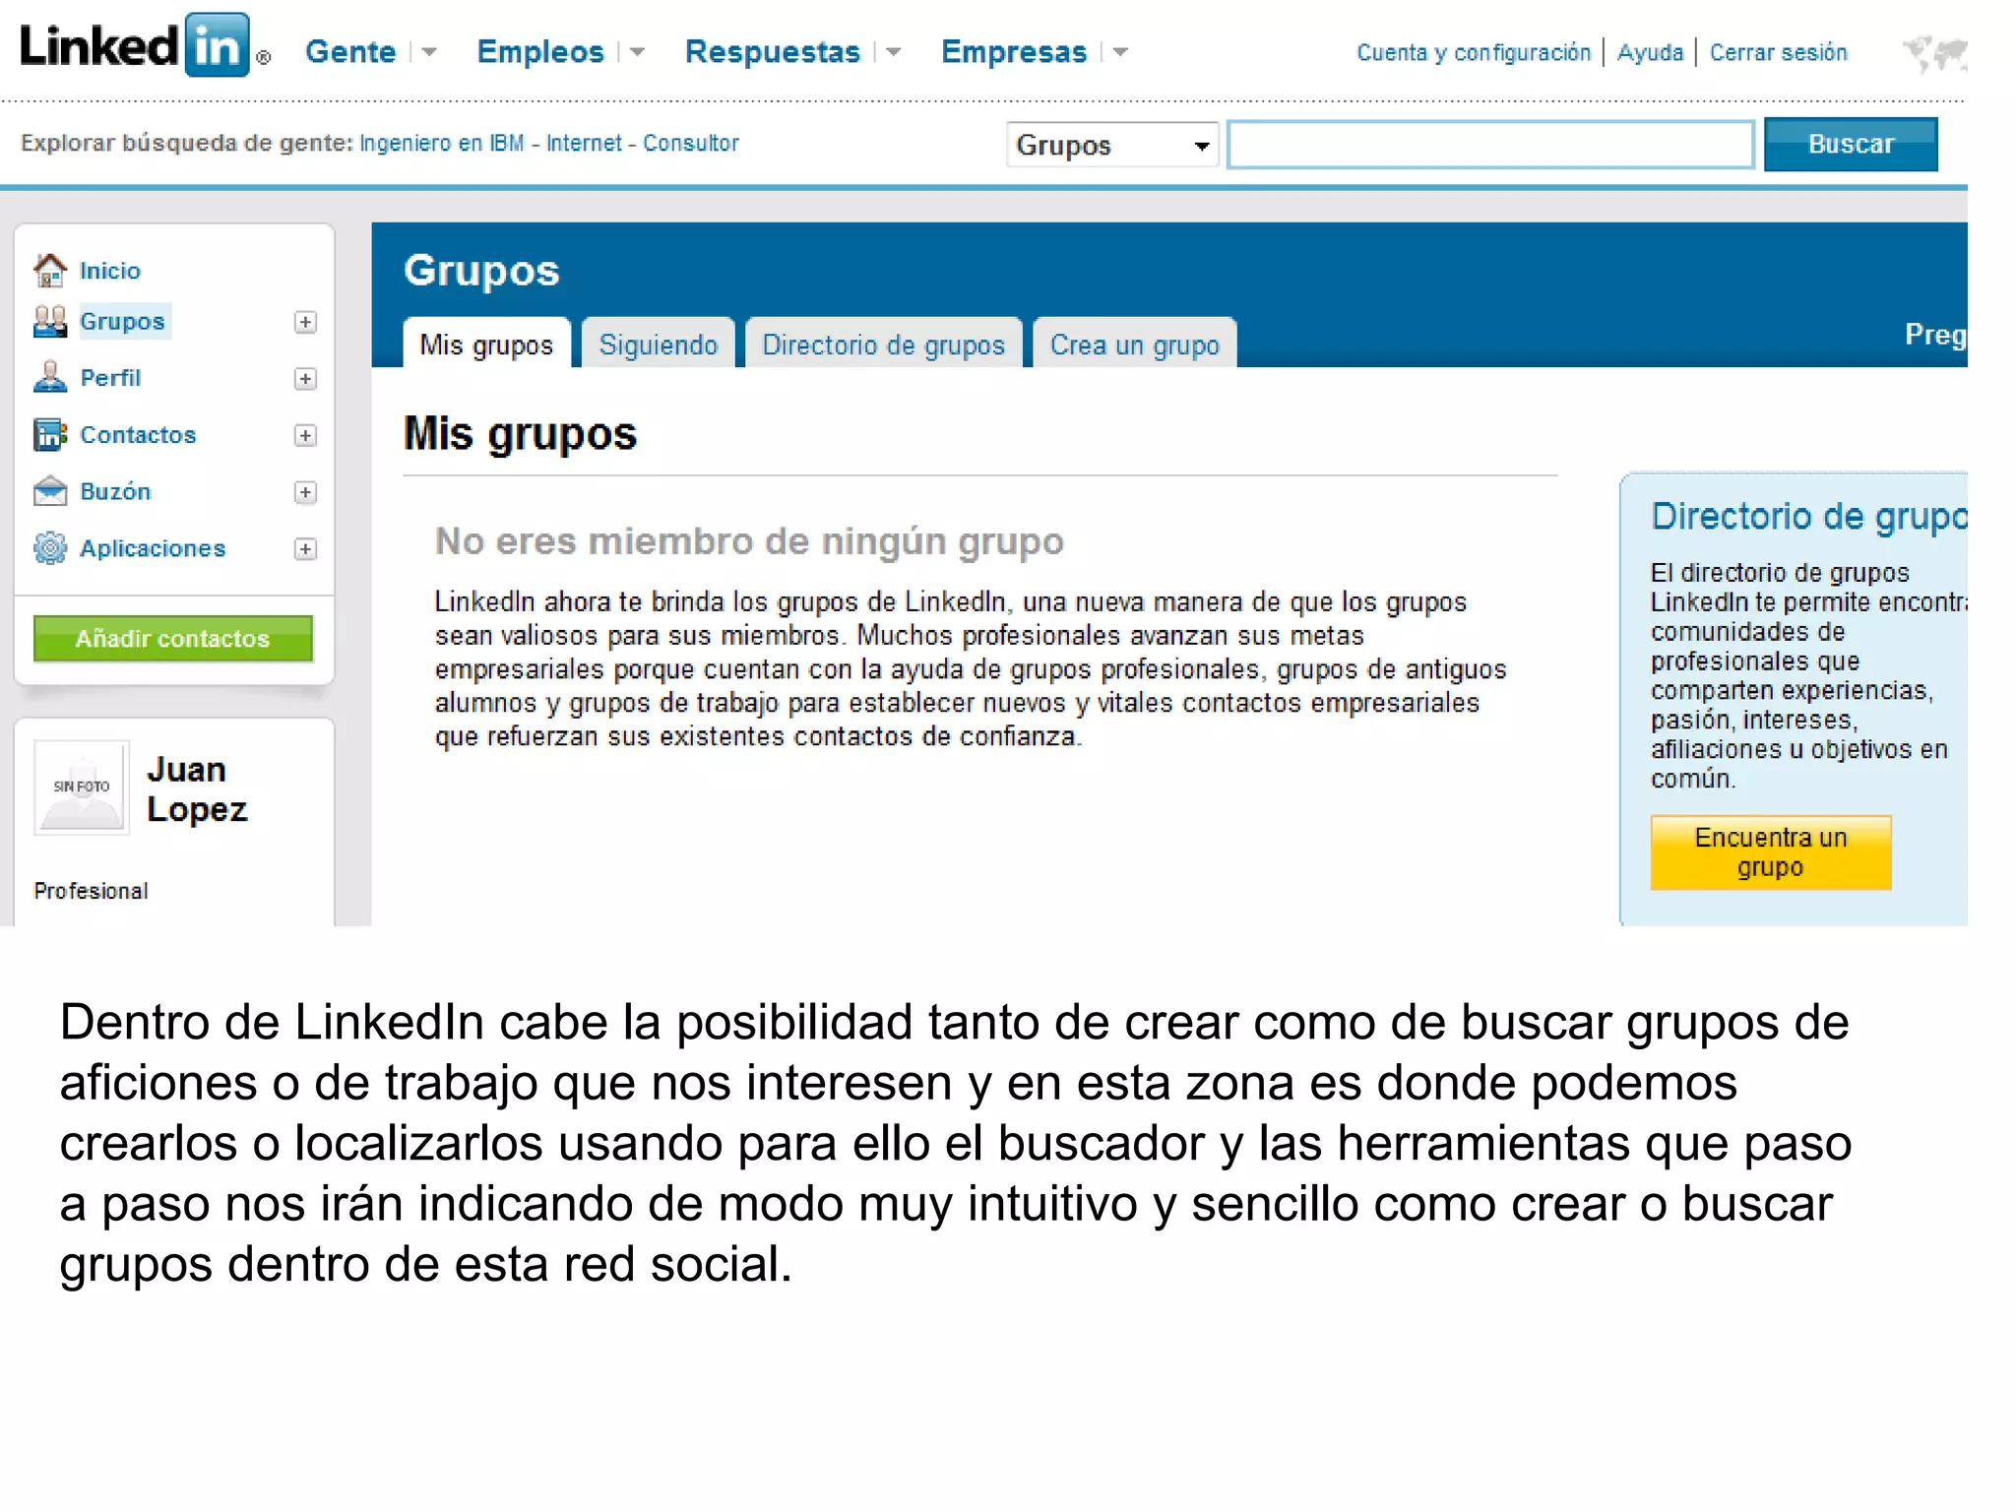This screenshot has height=1512, width=2016.
Task: Open the Crea un grupo tab
Action: 1135,344
